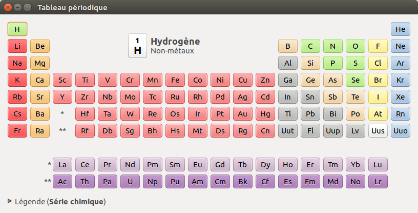This screenshot has height=213, width=418.
Task: Select the Tungsten (W) element
Action: (130, 114)
